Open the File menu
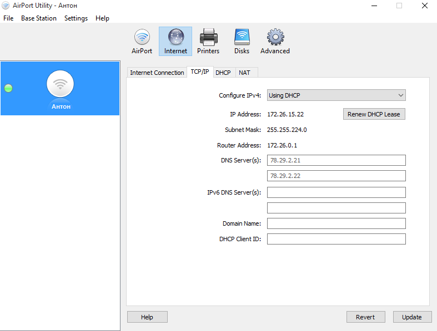 (x=8, y=18)
